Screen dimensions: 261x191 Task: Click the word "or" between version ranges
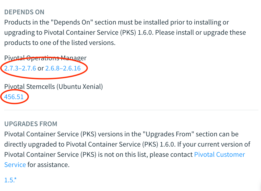click(41, 68)
